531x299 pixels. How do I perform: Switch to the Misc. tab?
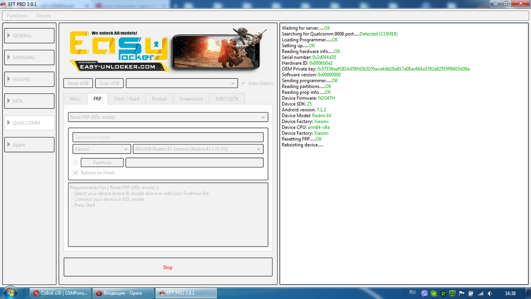(76, 99)
